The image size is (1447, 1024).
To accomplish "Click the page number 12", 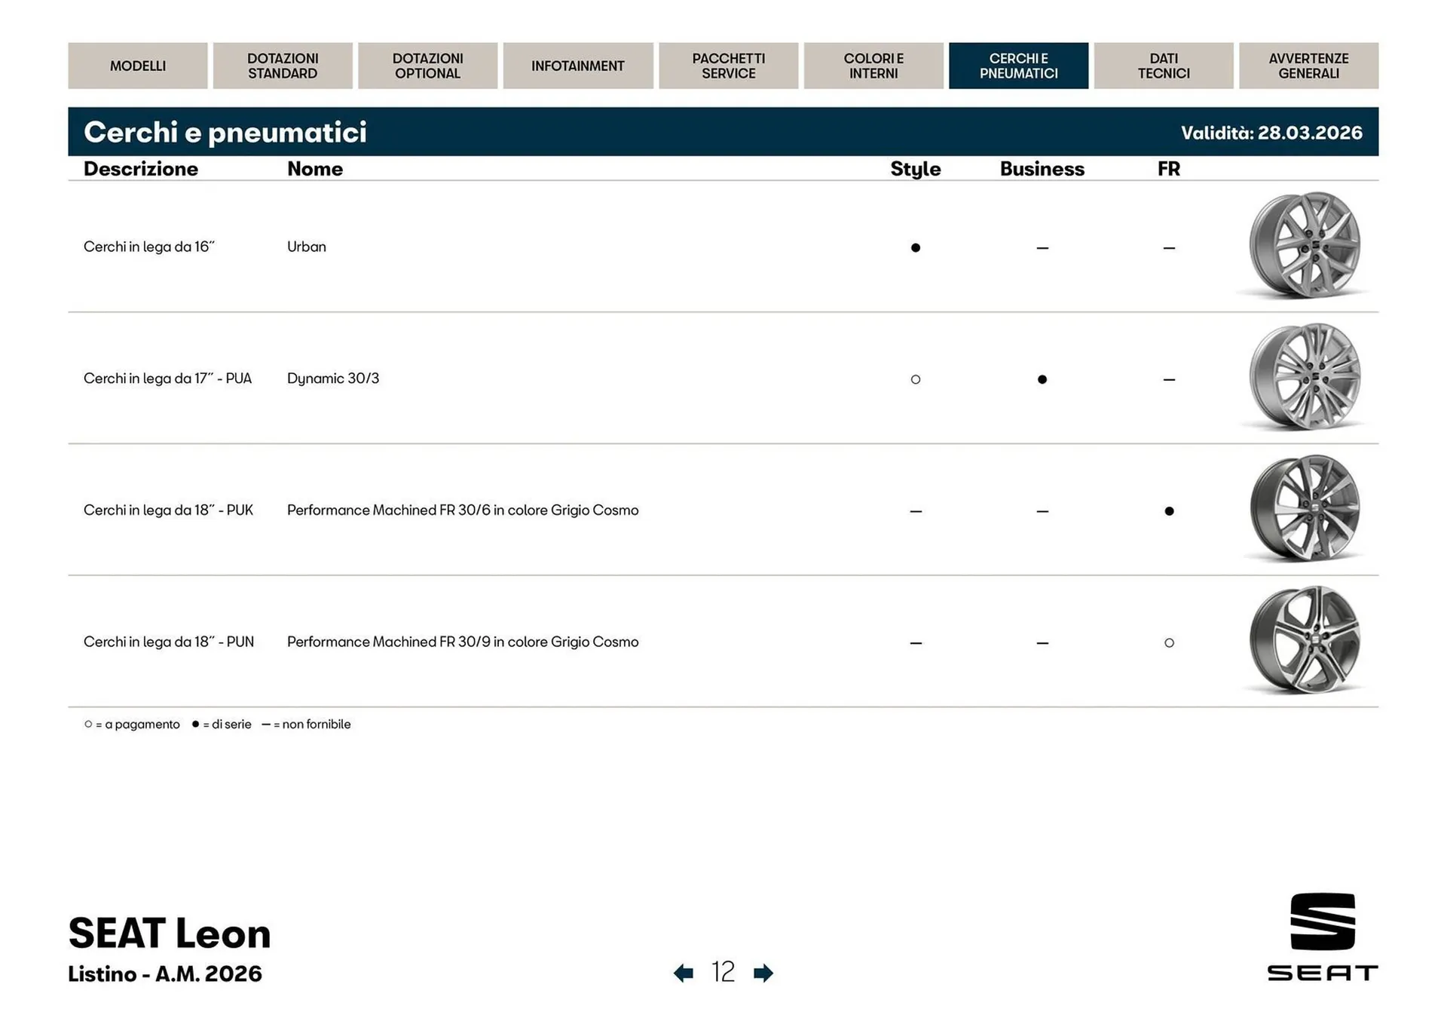I will (723, 972).
